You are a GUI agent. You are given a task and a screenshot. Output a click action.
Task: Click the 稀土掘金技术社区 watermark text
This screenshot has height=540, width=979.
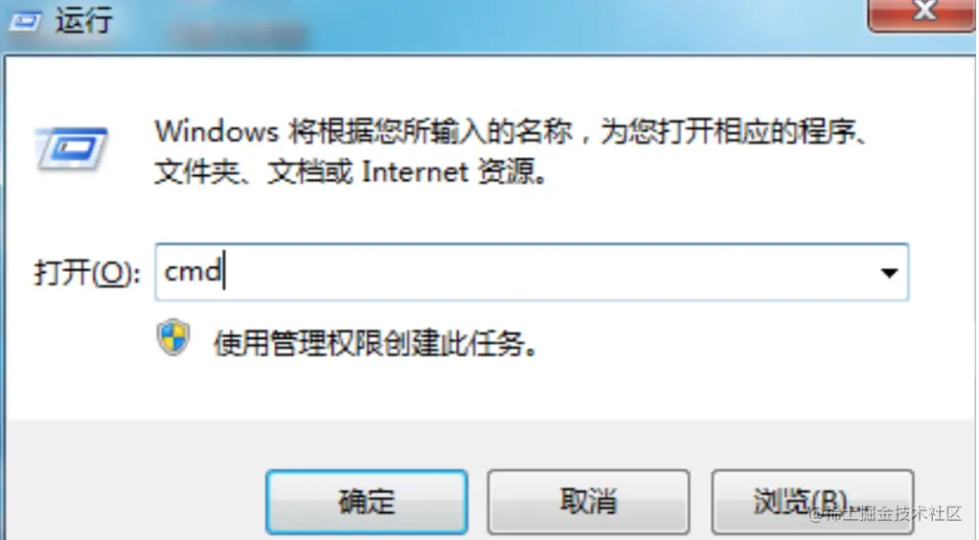click(x=886, y=514)
